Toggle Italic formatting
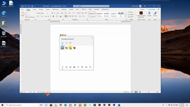 (x=40, y=16)
